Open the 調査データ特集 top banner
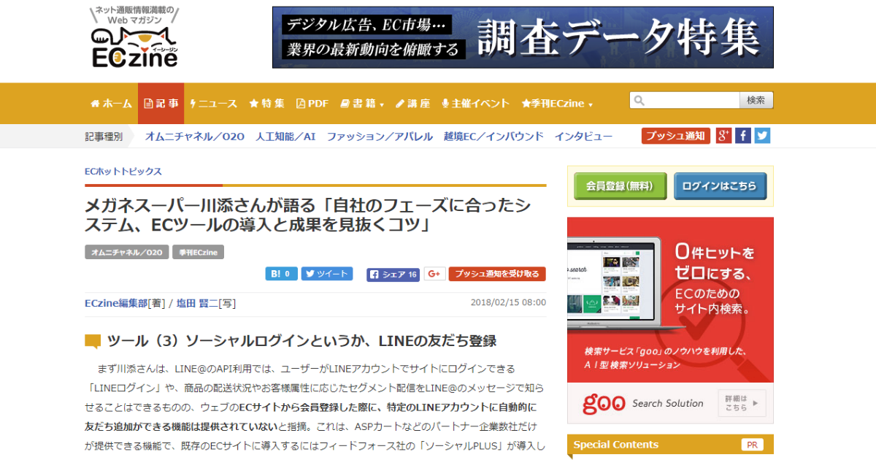 click(523, 37)
